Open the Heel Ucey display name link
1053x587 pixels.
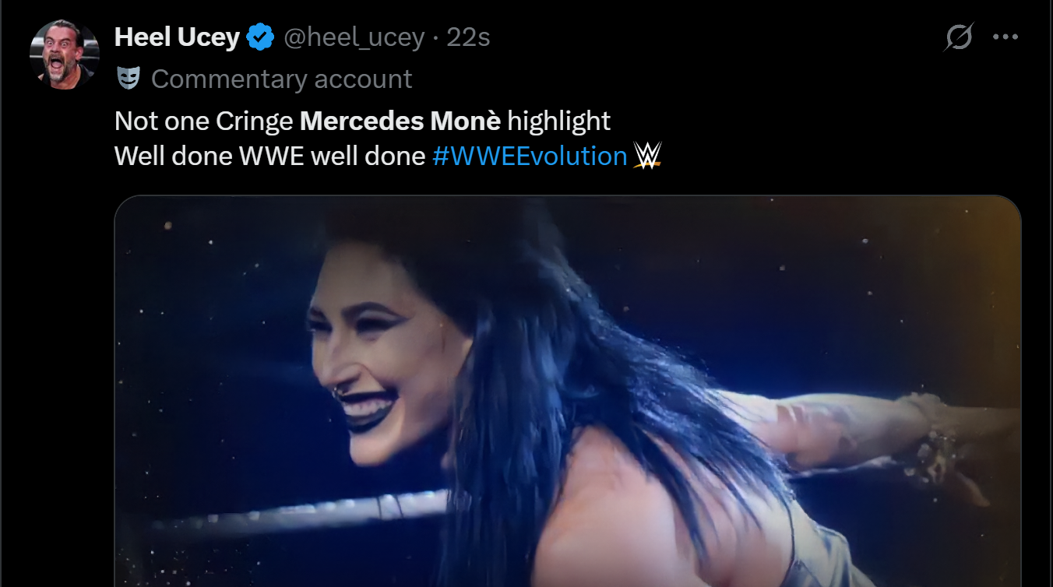177,37
